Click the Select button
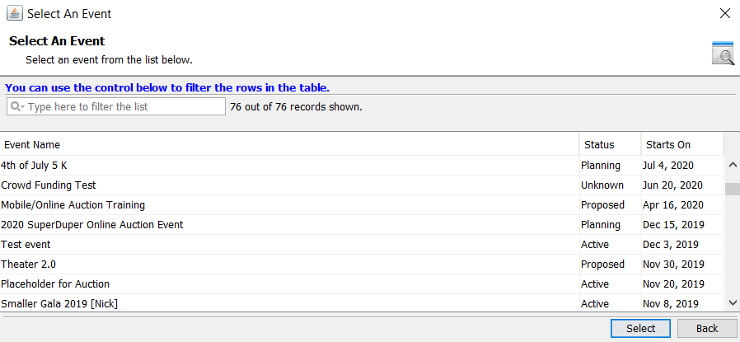The width and height of the screenshot is (740, 342). pos(640,328)
